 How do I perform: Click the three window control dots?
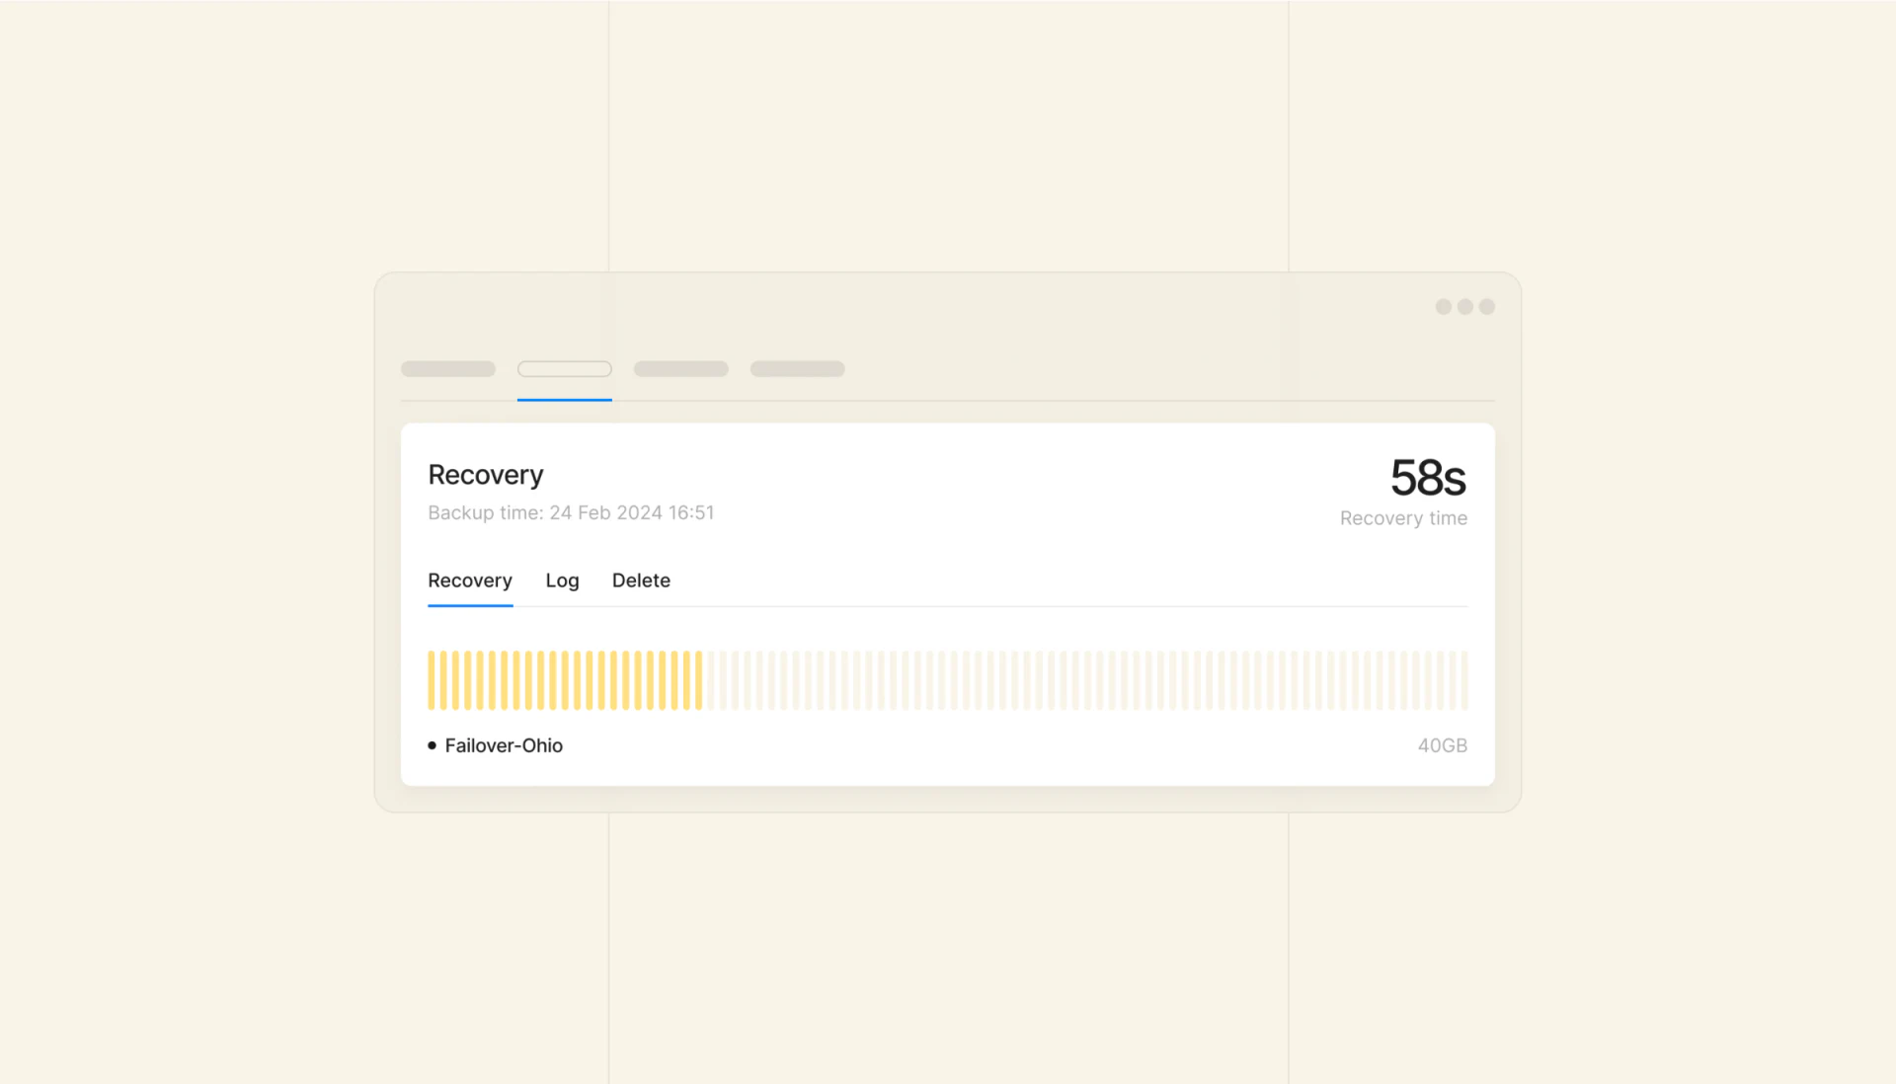click(x=1465, y=307)
